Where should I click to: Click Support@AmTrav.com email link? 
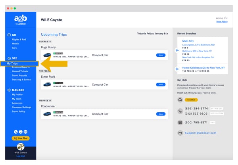pyautogui.click(x=200, y=133)
